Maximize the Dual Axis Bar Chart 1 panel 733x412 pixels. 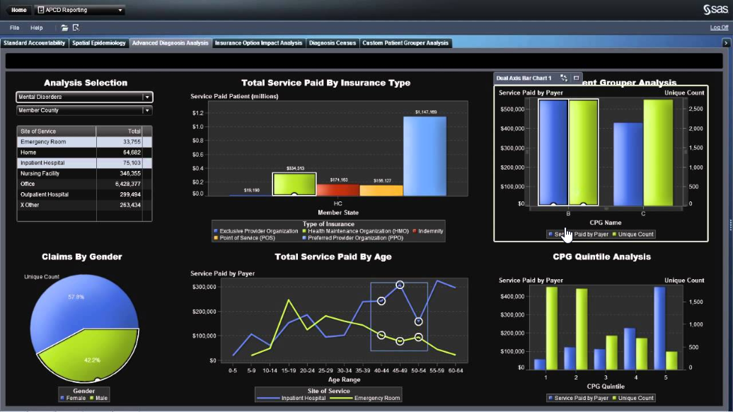point(576,78)
